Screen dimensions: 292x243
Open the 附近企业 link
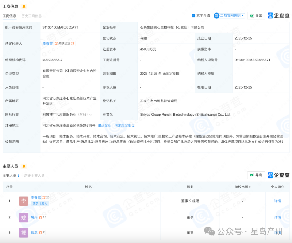(x=104, y=125)
